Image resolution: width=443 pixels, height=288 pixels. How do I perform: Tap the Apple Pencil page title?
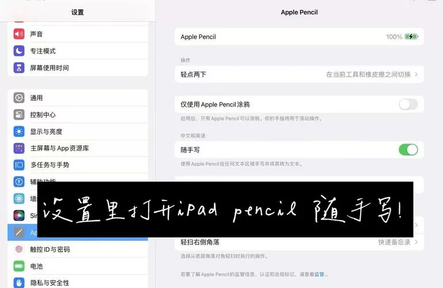coord(299,12)
